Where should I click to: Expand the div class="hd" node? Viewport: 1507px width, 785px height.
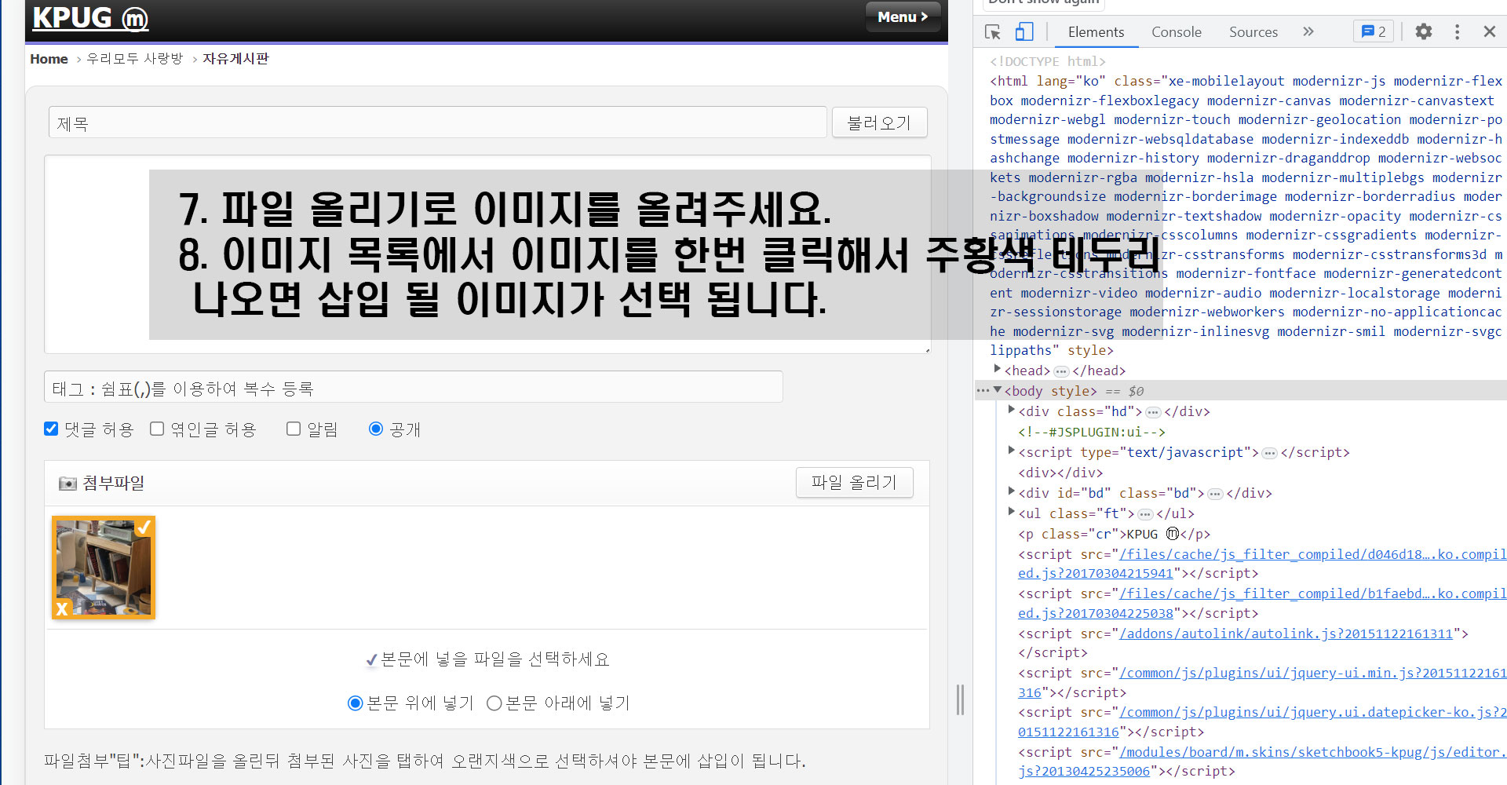[1011, 410]
